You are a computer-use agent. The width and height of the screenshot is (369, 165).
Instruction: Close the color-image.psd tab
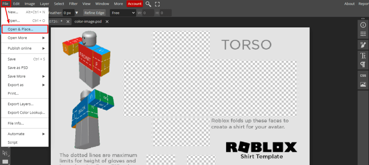[x=107, y=22]
